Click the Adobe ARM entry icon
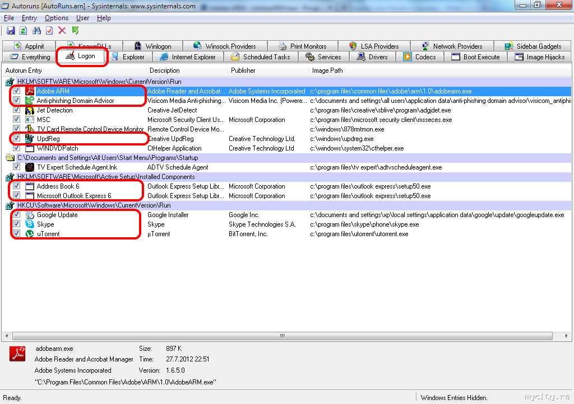Screen dimensions: 574x404 pyautogui.click(x=30, y=91)
